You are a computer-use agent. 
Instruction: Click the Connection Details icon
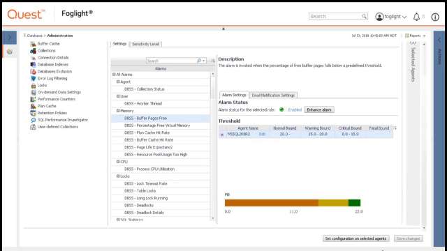(x=33, y=57)
